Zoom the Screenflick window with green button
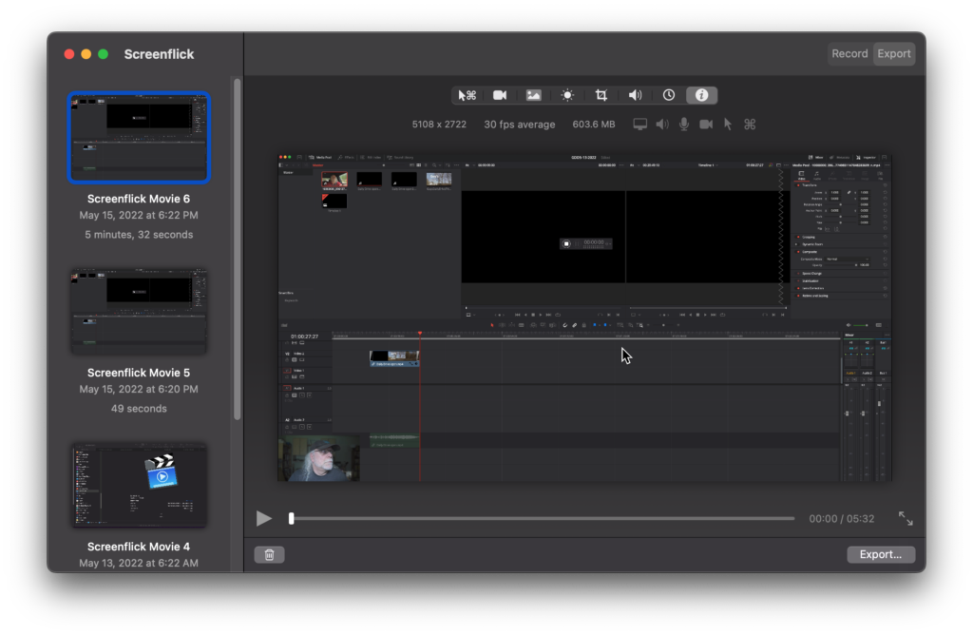The image size is (973, 635). [x=103, y=54]
